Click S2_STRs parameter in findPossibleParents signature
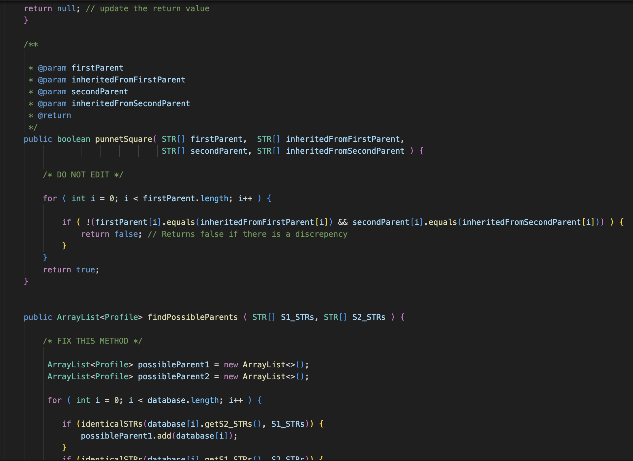The image size is (633, 461). coord(369,317)
